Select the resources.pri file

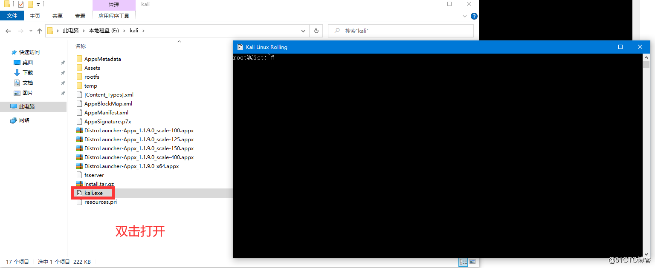coord(101,202)
